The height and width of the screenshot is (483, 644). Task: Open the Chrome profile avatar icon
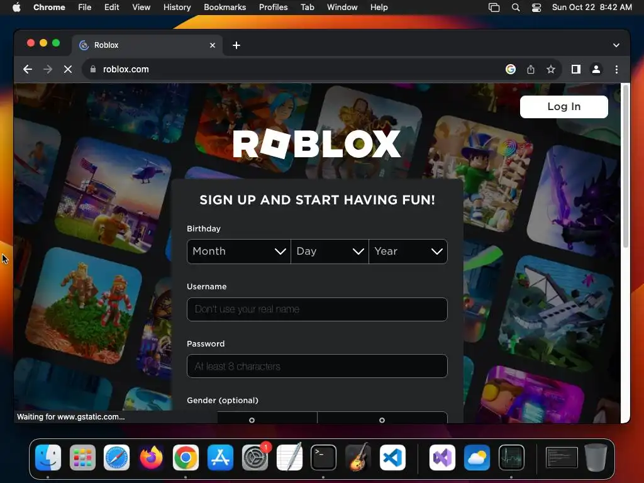[596, 69]
